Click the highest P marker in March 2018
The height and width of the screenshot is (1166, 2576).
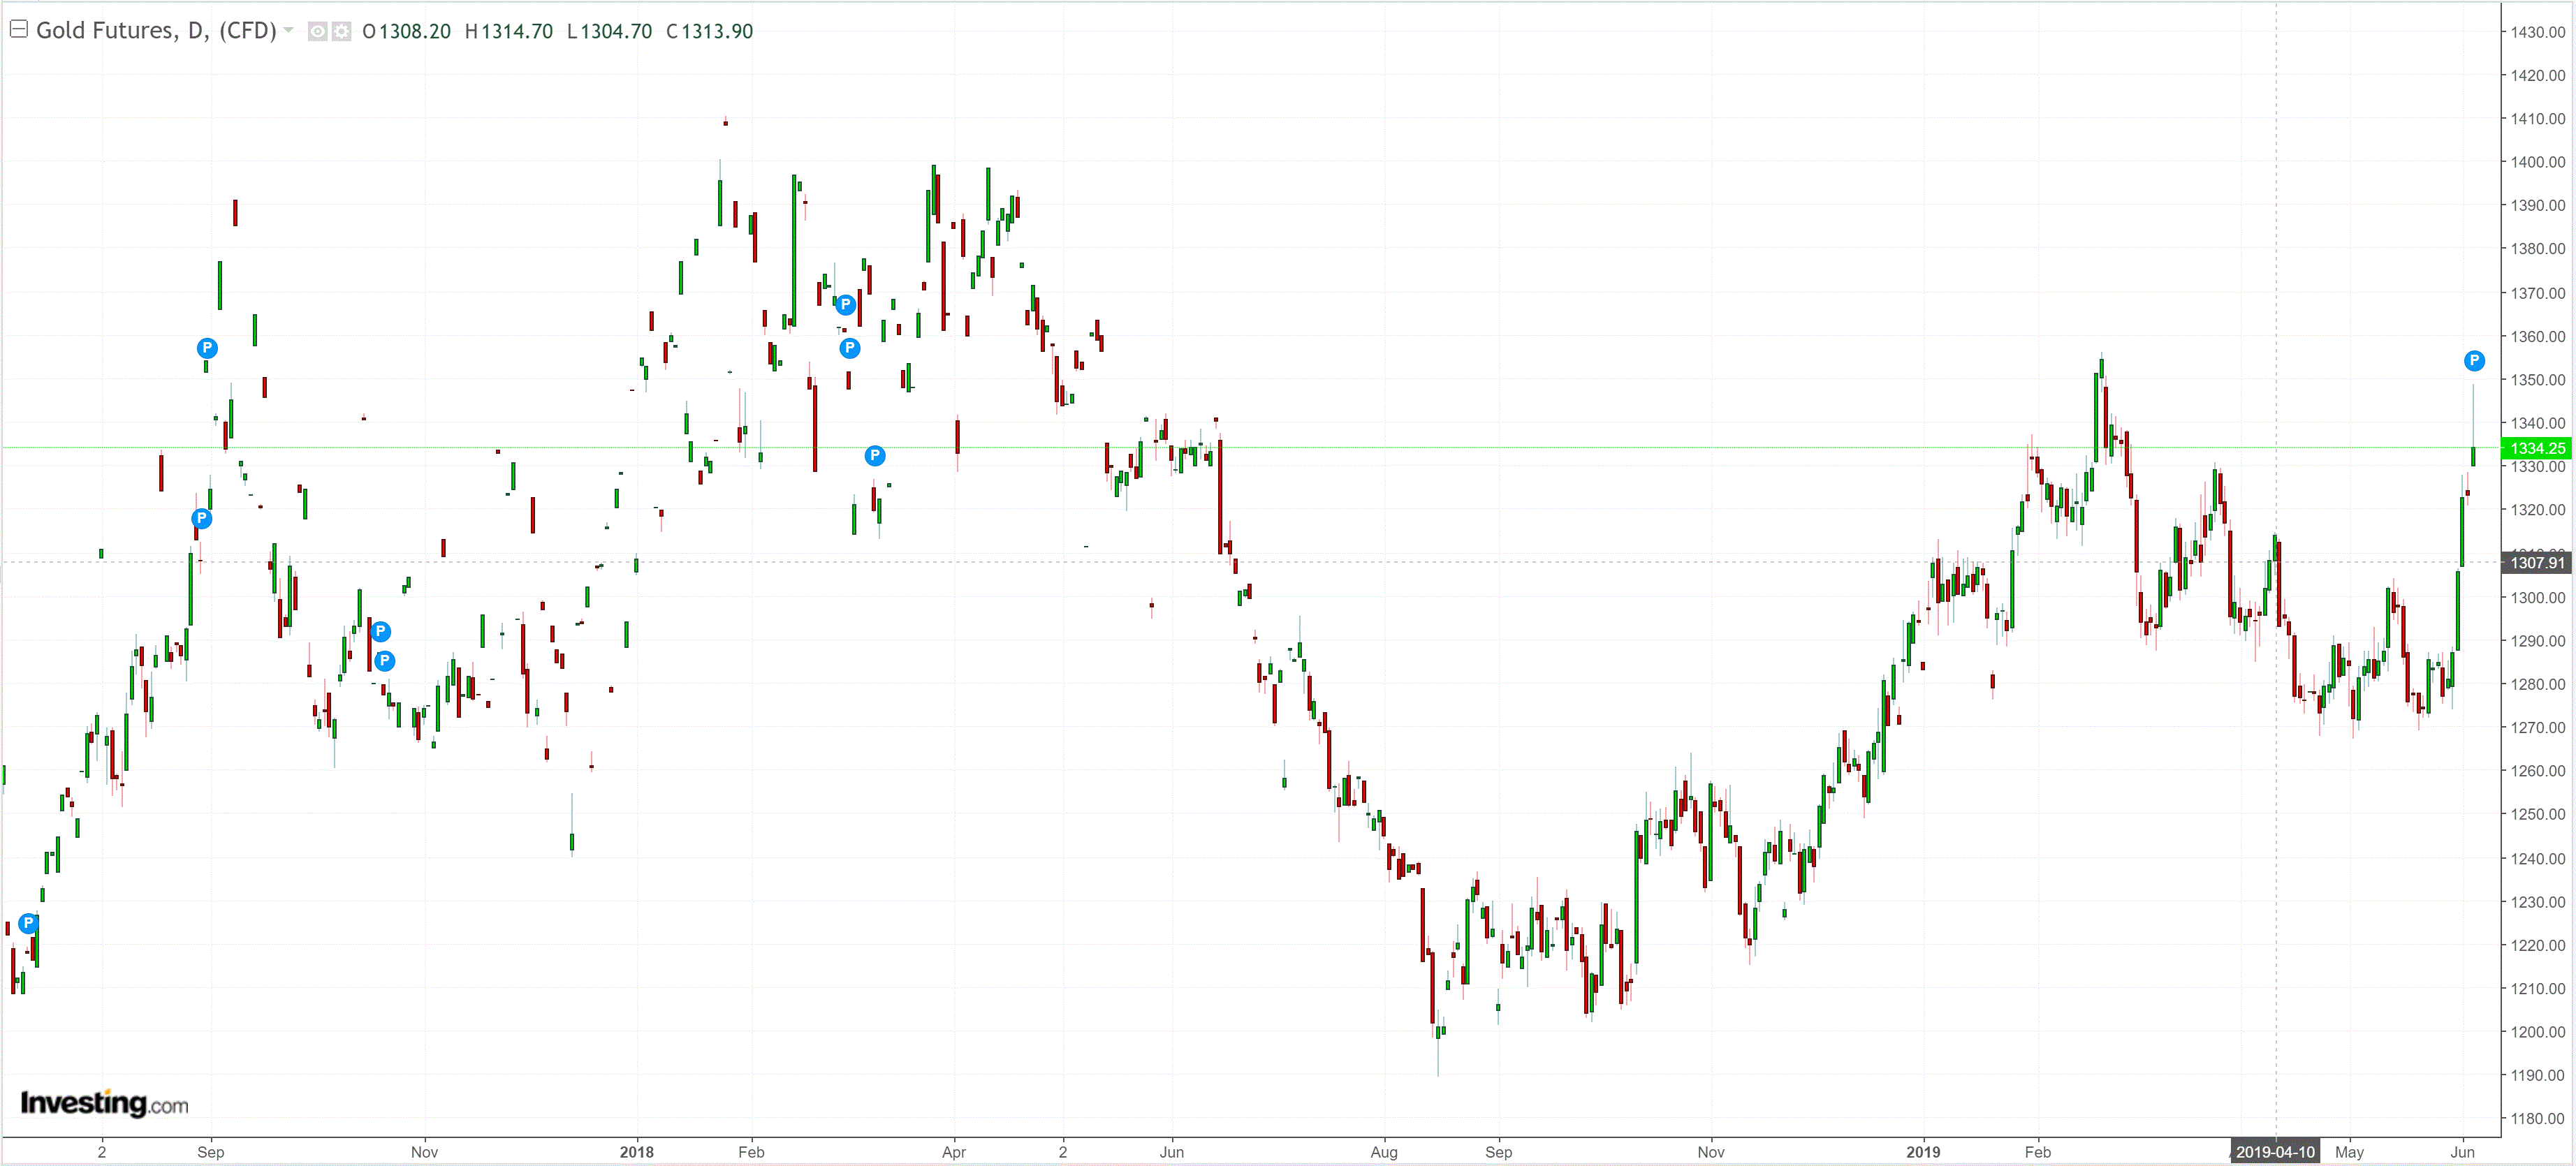(x=845, y=304)
